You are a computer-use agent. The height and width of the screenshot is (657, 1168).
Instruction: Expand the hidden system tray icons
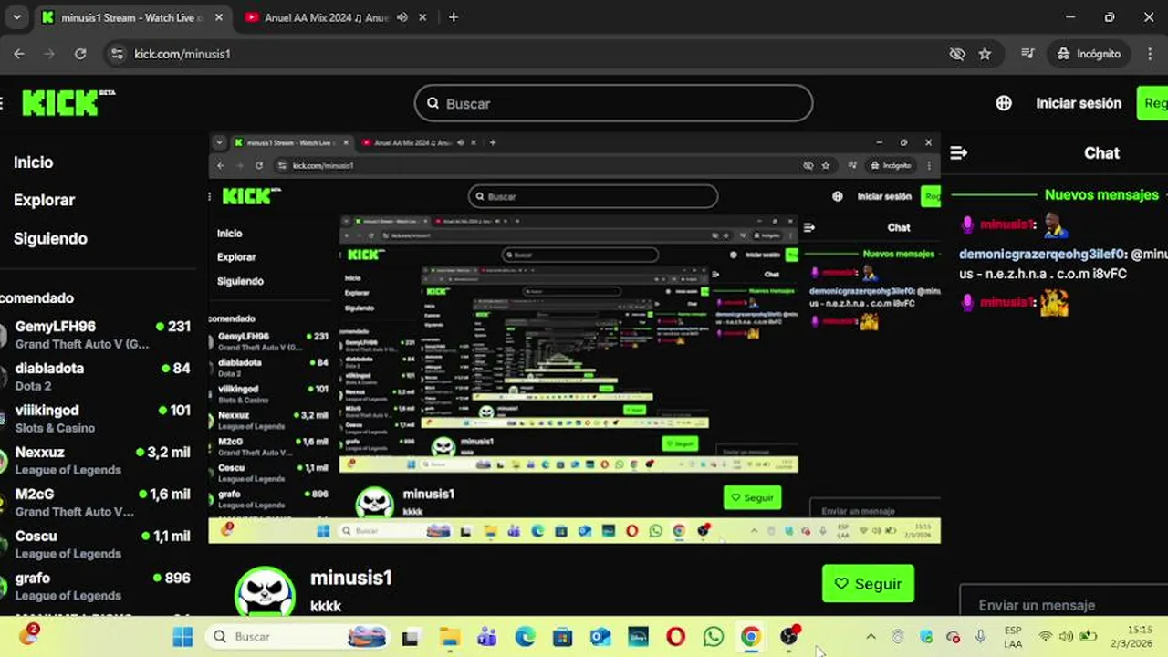click(x=871, y=637)
